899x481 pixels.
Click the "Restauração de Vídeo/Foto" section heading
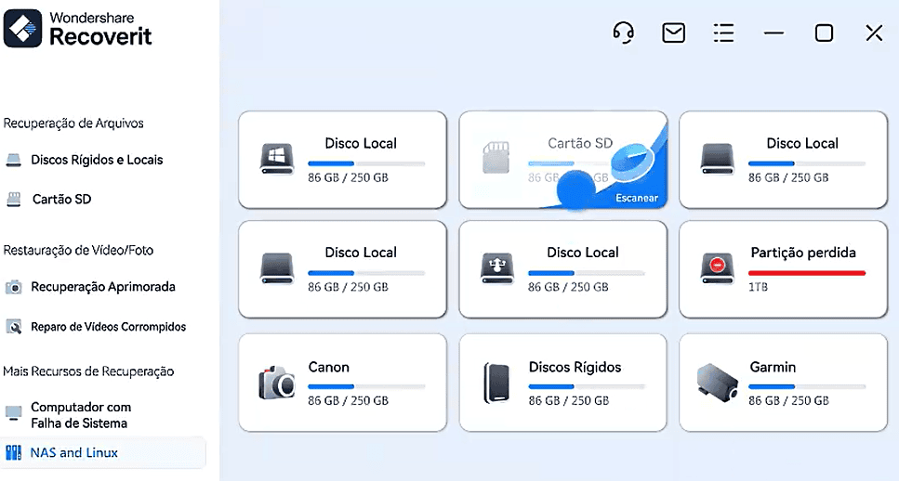coord(78,250)
